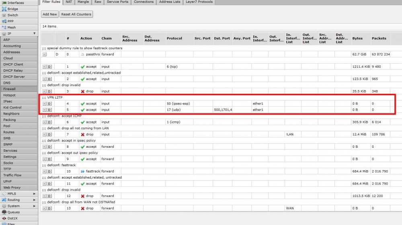Expand the Routing submenu

coord(34,200)
